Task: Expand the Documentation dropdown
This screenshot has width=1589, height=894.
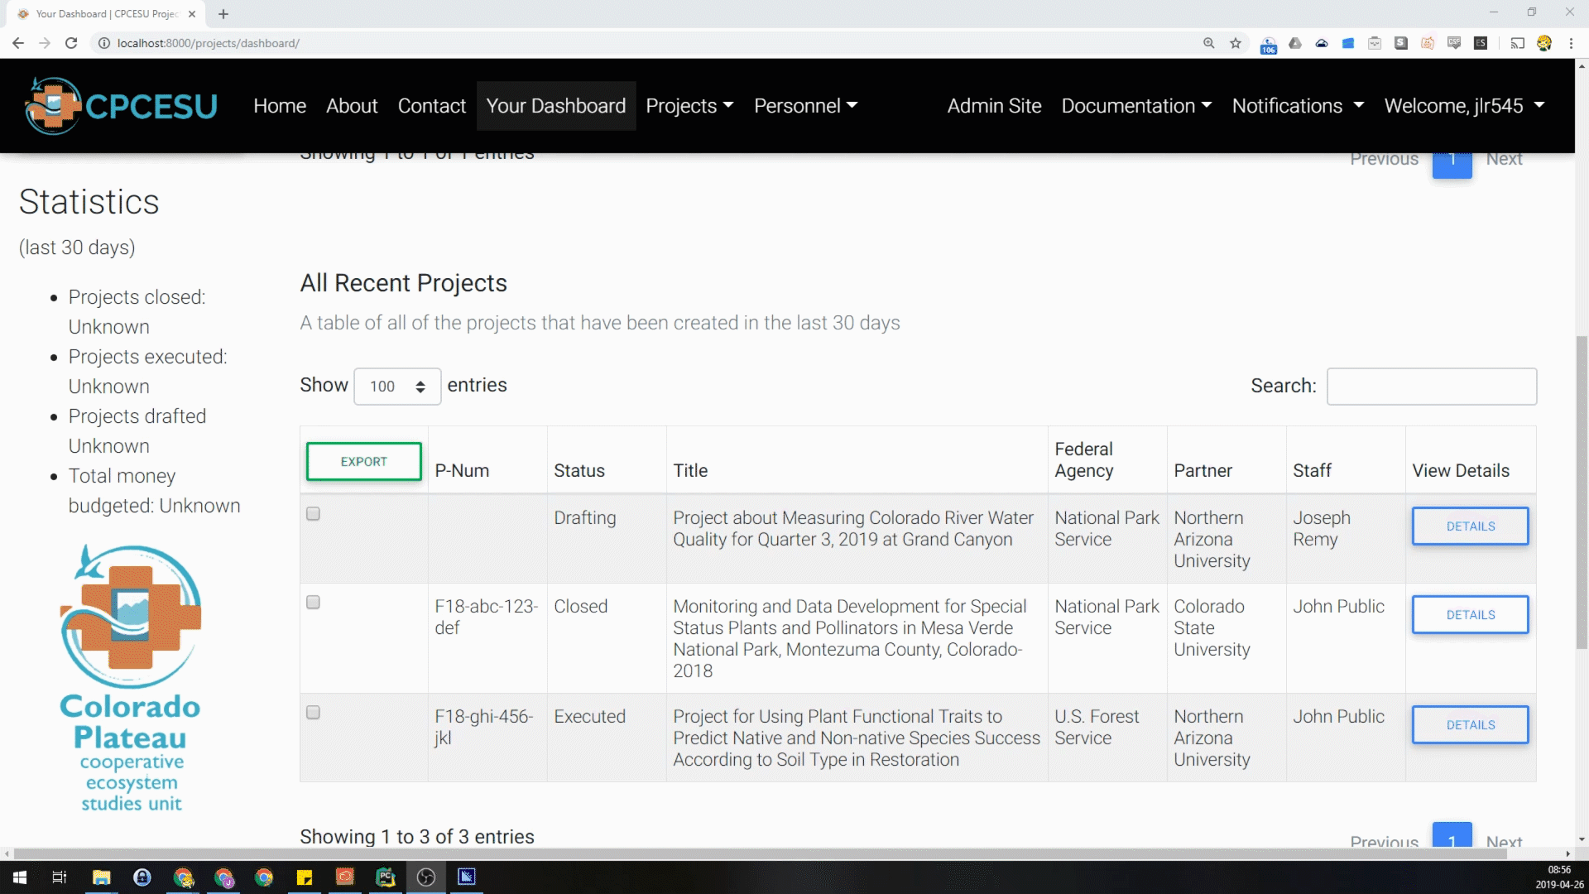Action: point(1136,106)
